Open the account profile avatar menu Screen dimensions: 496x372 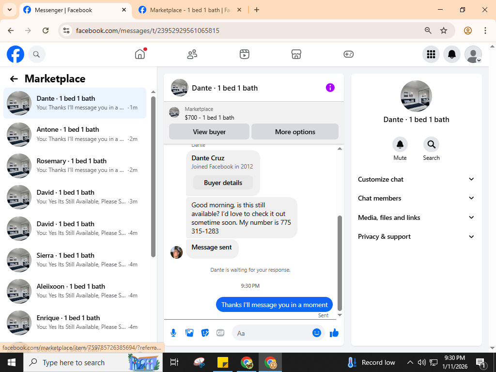pyautogui.click(x=473, y=54)
